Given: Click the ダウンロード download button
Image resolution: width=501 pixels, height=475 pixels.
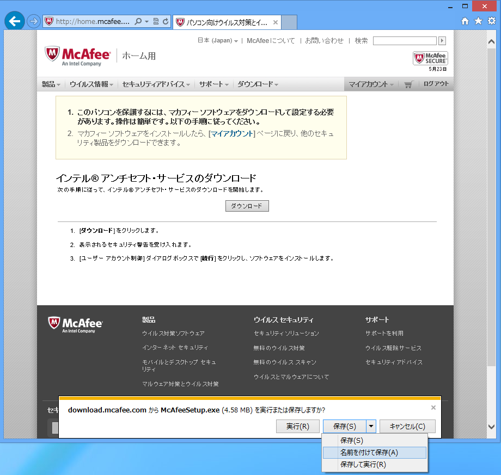Looking at the screenshot, I should click(x=247, y=206).
